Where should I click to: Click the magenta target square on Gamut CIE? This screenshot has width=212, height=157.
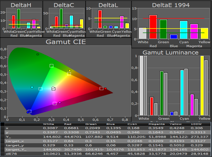click(55, 103)
